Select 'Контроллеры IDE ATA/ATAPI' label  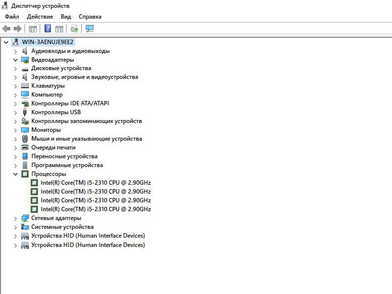(70, 103)
